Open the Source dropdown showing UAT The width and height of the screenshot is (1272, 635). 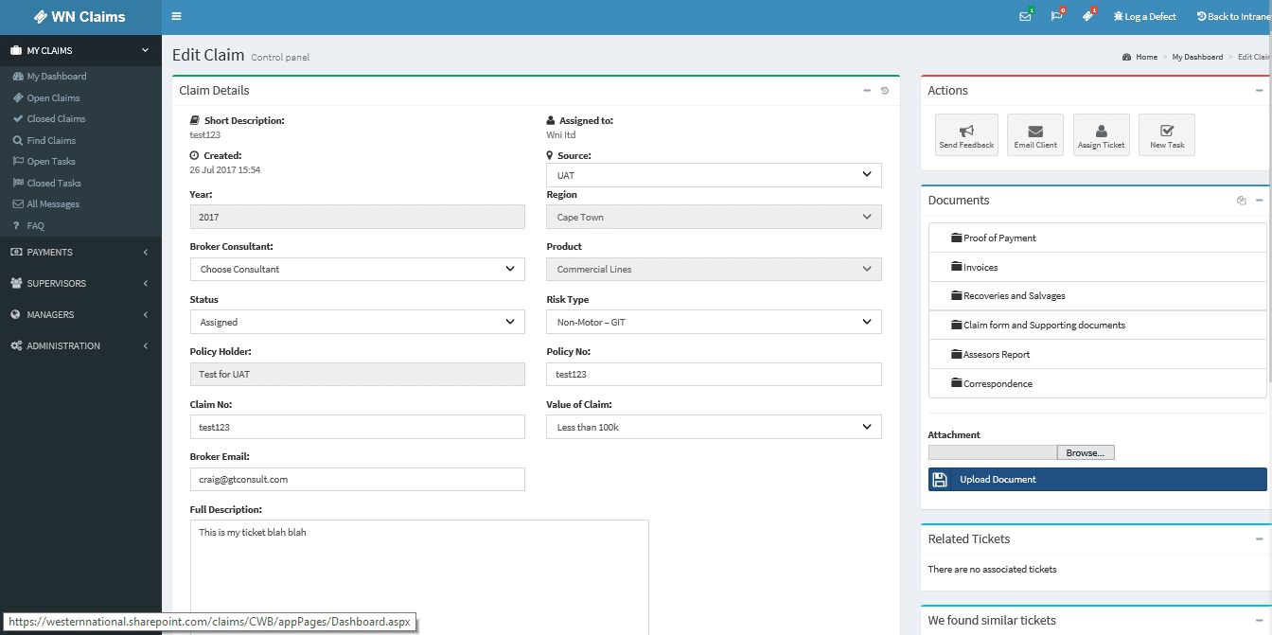(x=714, y=175)
